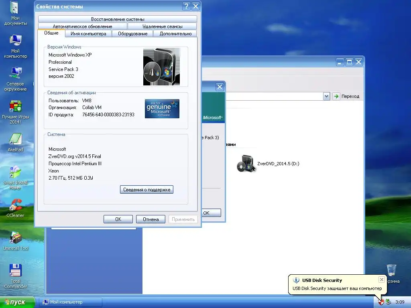This screenshot has width=411, height=308.
Task: Click the green Переход arrow button
Action: 336,96
